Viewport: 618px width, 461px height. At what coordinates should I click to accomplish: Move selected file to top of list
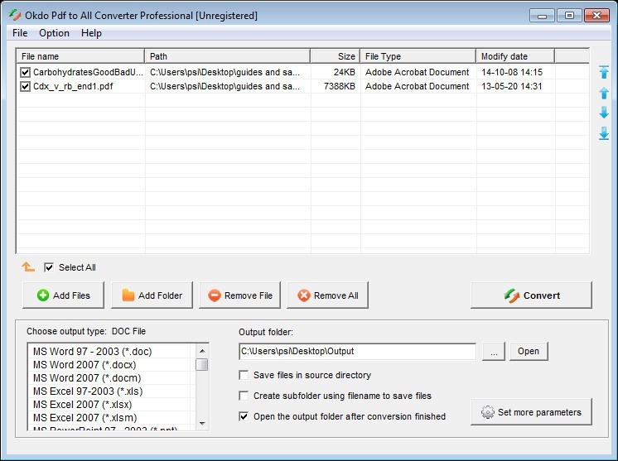point(604,72)
